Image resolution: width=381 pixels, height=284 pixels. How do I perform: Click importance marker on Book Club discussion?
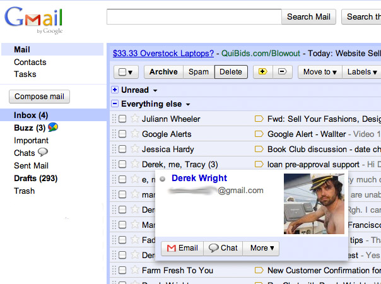tap(259, 149)
